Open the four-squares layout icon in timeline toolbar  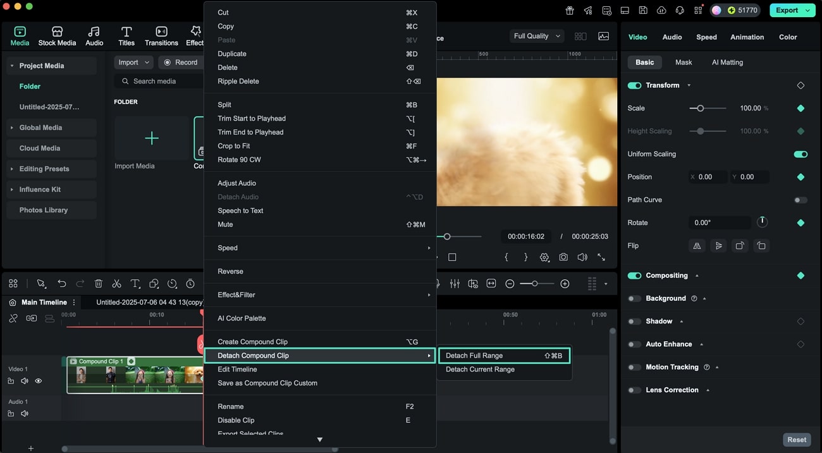[13, 284]
